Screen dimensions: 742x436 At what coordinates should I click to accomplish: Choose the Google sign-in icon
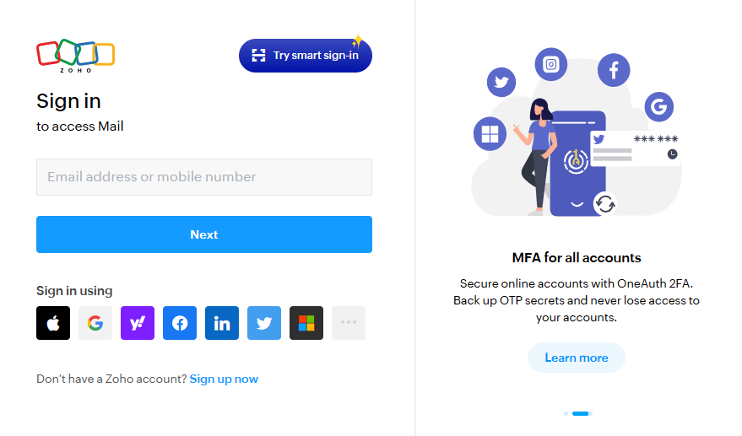[95, 323]
